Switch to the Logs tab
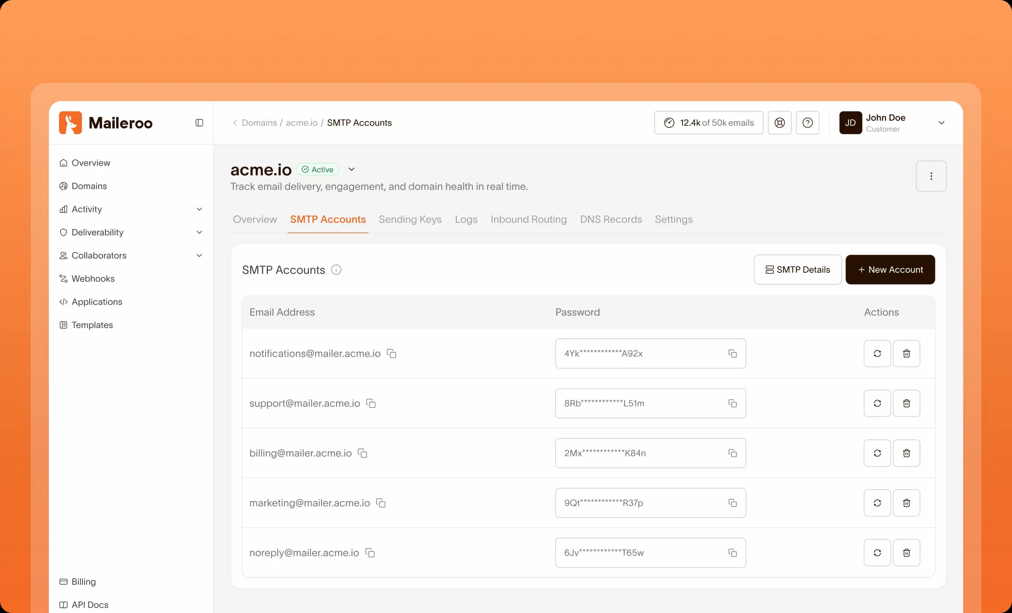 pos(466,219)
